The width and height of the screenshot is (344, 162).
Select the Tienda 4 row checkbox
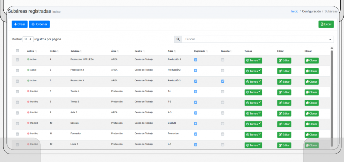17,91
